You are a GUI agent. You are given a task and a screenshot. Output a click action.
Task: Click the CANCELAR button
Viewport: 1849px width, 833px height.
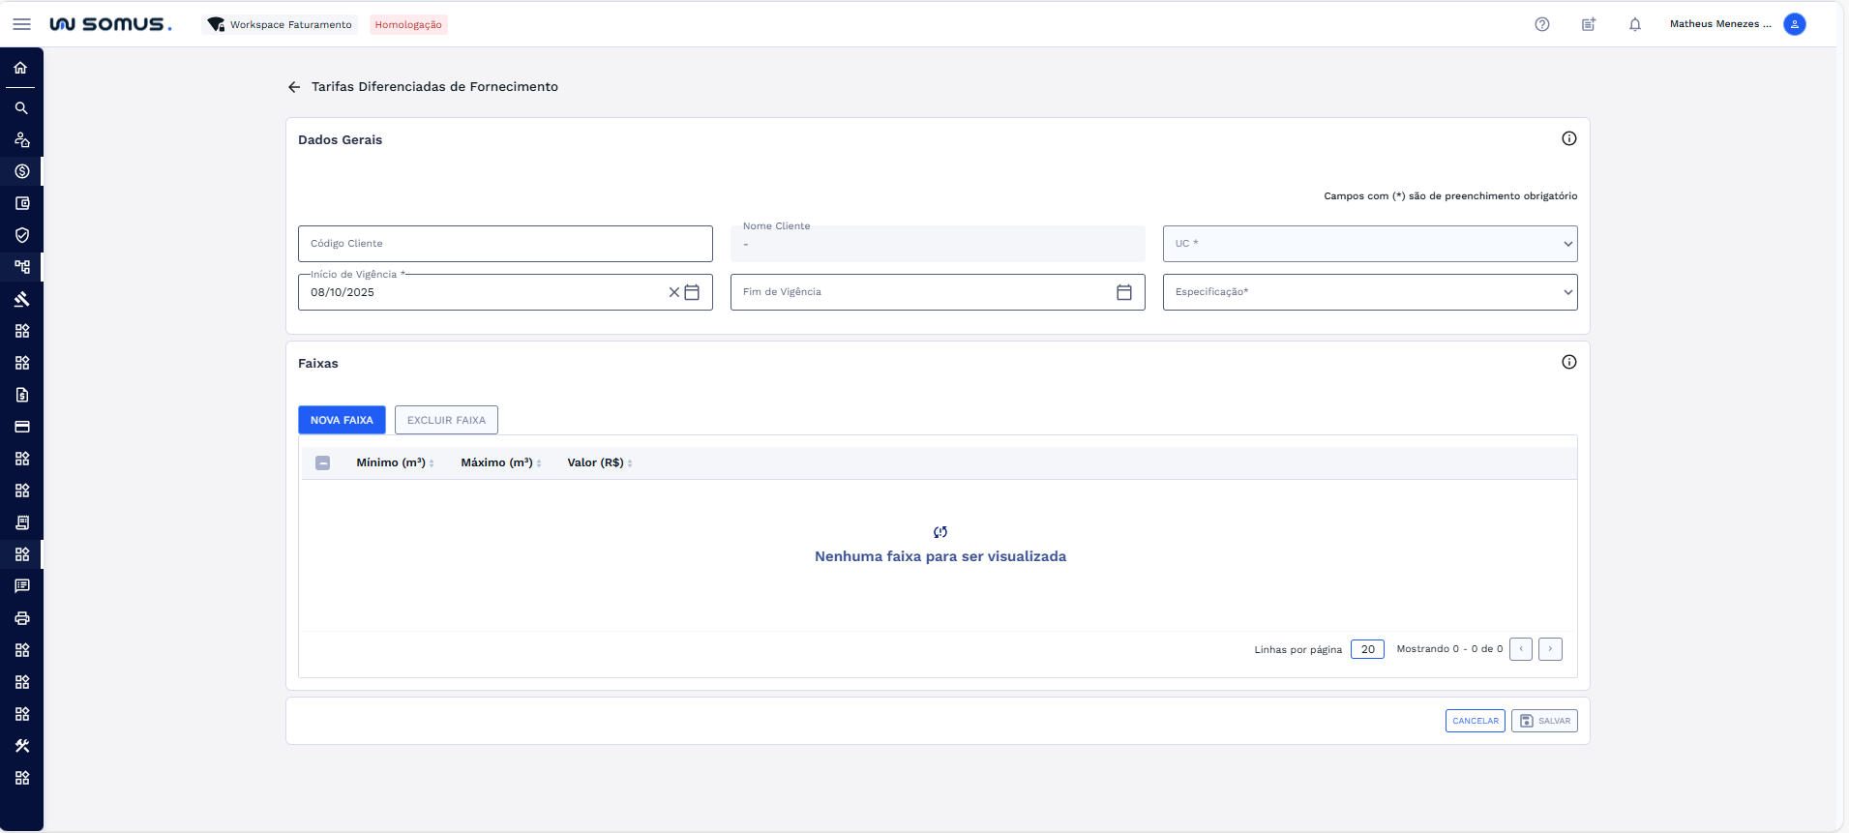pos(1475,721)
